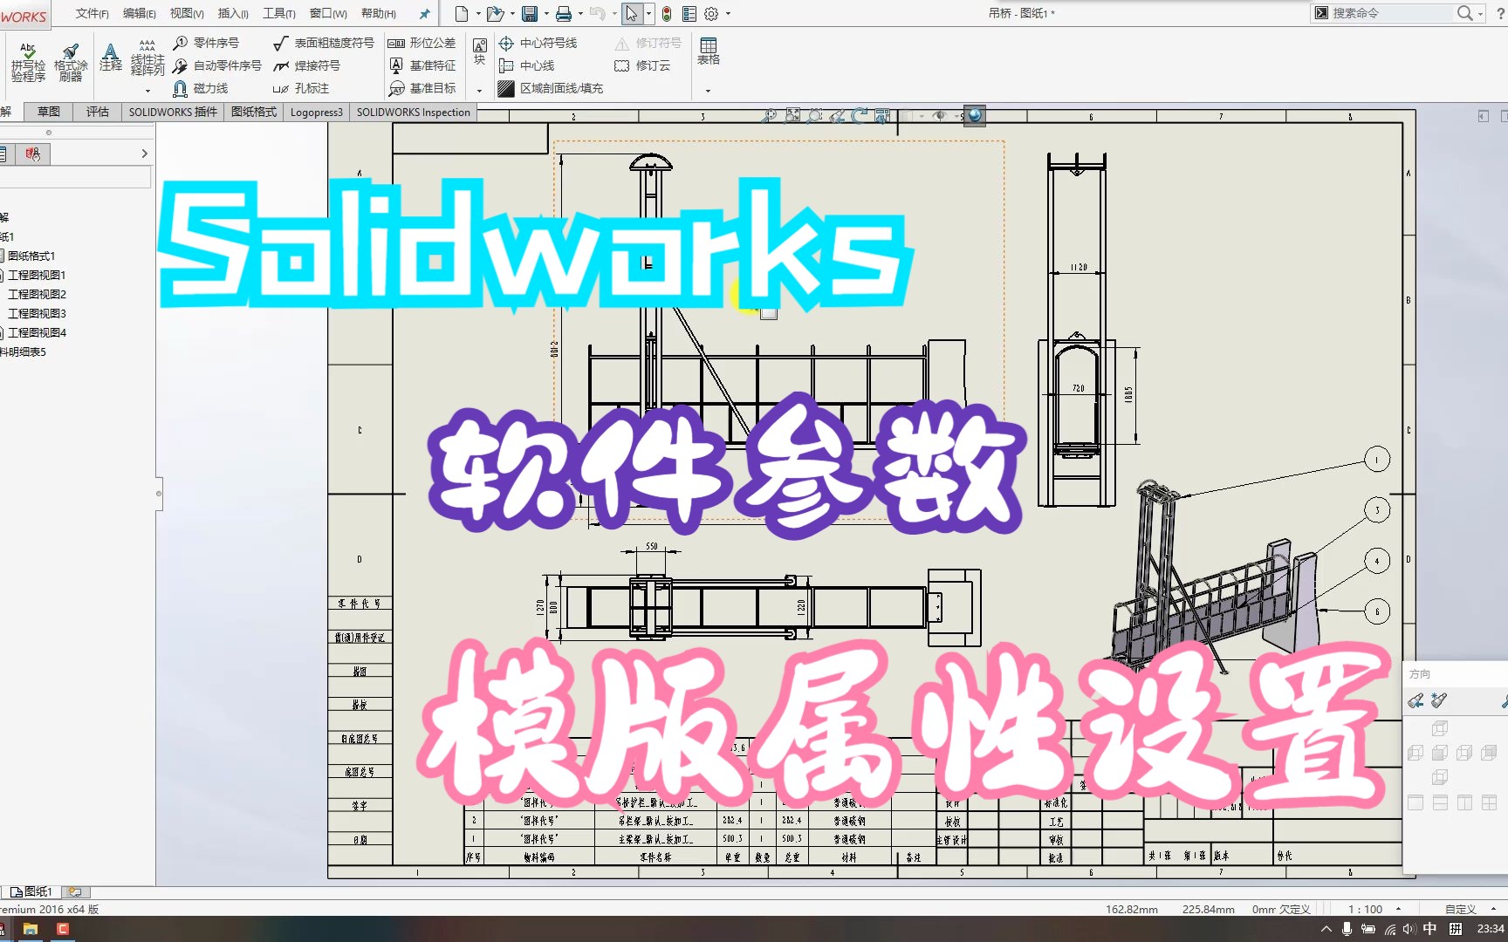
Task: Open the options gear settings
Action: tap(711, 13)
